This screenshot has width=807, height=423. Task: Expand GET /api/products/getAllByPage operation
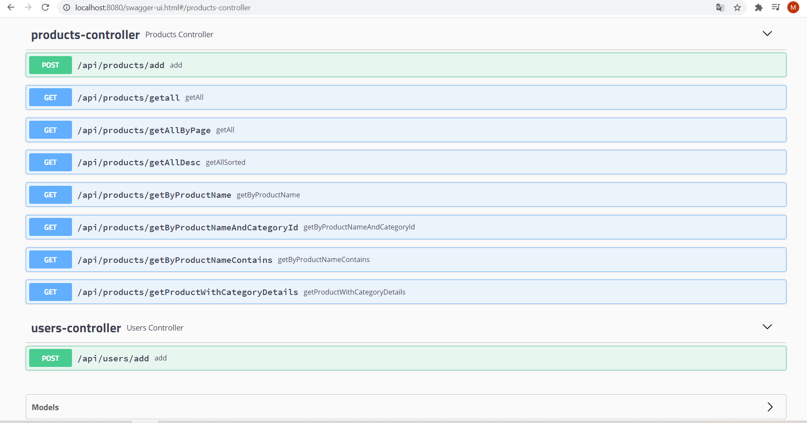click(x=406, y=130)
